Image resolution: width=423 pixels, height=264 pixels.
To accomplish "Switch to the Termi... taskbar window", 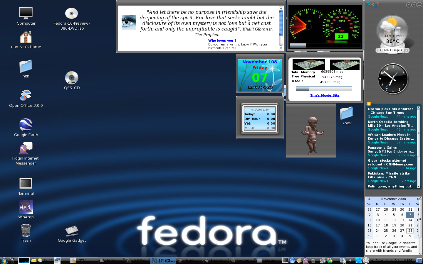I will coord(110,260).
